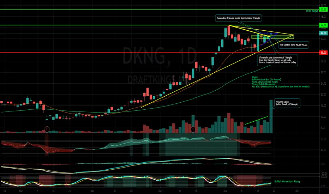329x194 pixels.
Task: Click the 12.00 price axis value
Action: [323, 117]
